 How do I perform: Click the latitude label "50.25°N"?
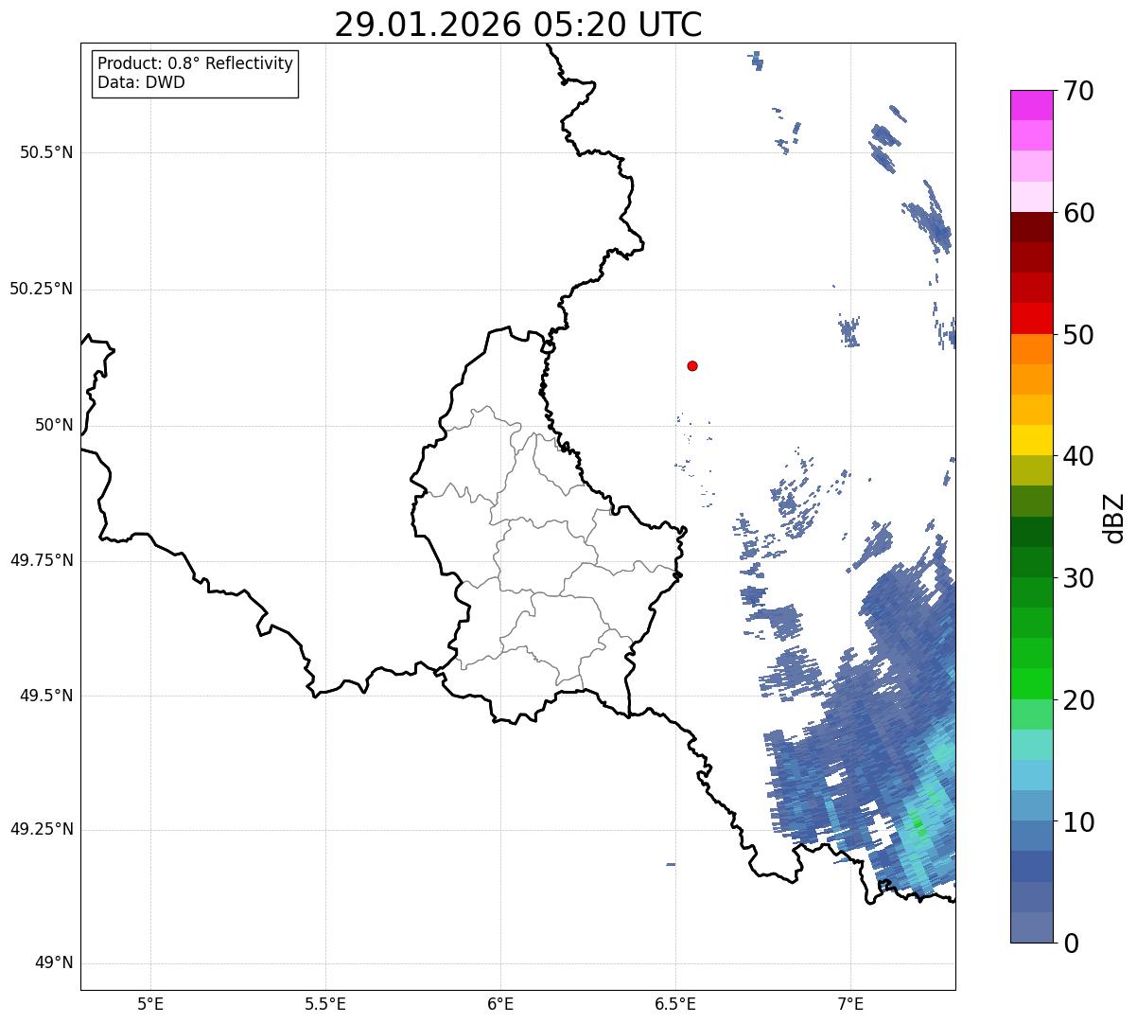(x=42, y=289)
